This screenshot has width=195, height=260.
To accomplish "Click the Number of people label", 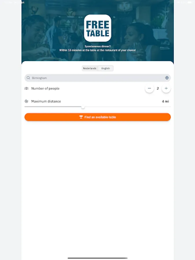I will click(45, 88).
